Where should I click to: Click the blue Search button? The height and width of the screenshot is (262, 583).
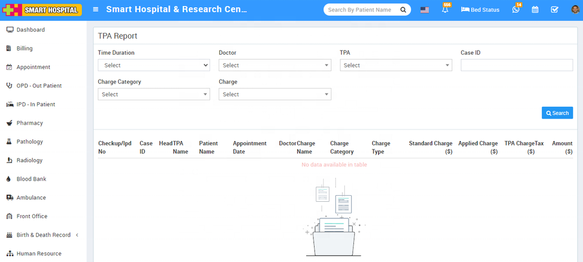pos(557,113)
